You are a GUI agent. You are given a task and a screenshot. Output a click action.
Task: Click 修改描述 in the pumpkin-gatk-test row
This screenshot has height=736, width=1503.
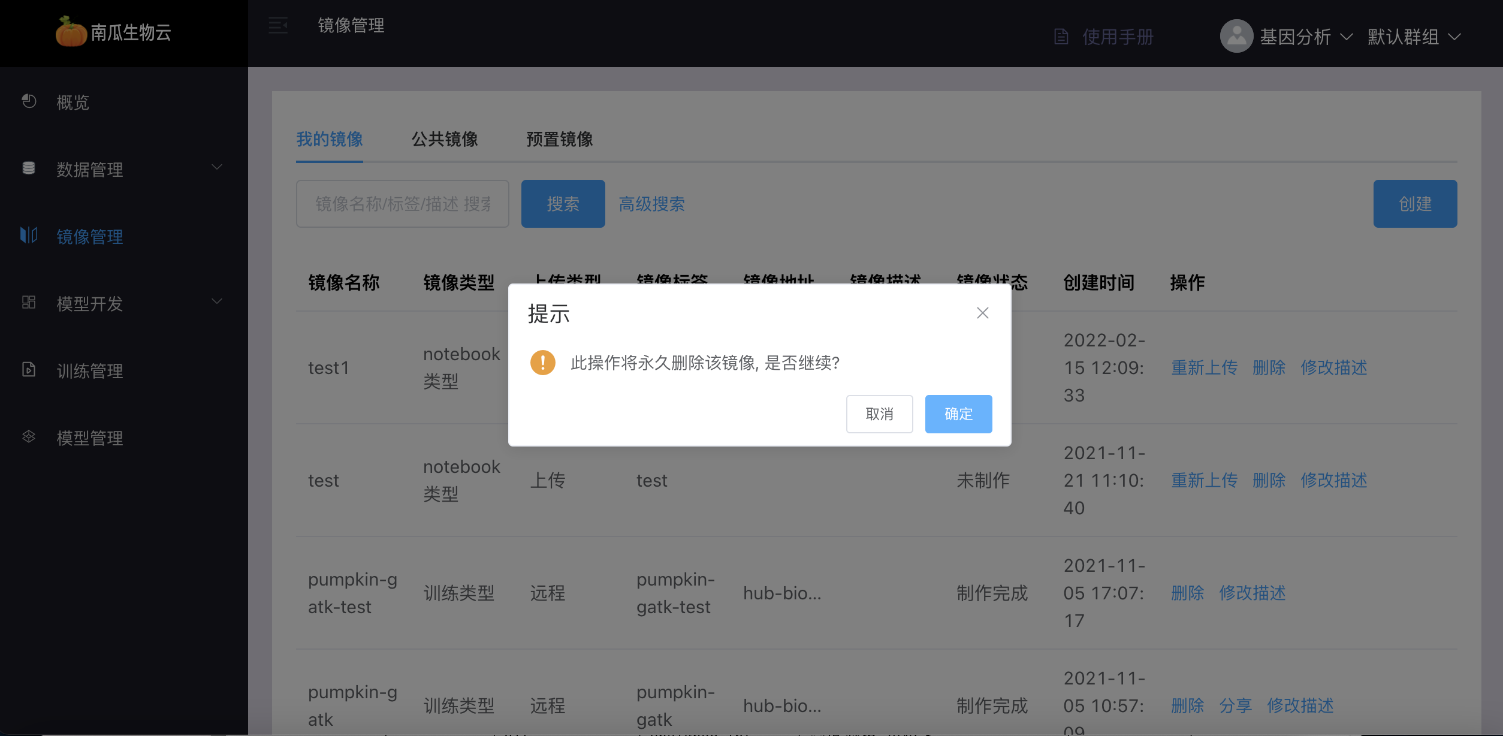point(1252,593)
